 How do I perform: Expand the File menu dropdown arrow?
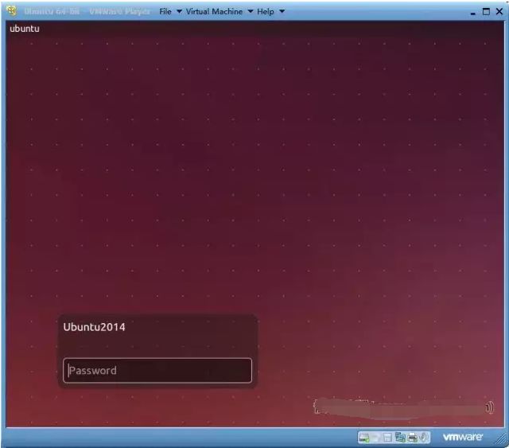click(x=179, y=12)
